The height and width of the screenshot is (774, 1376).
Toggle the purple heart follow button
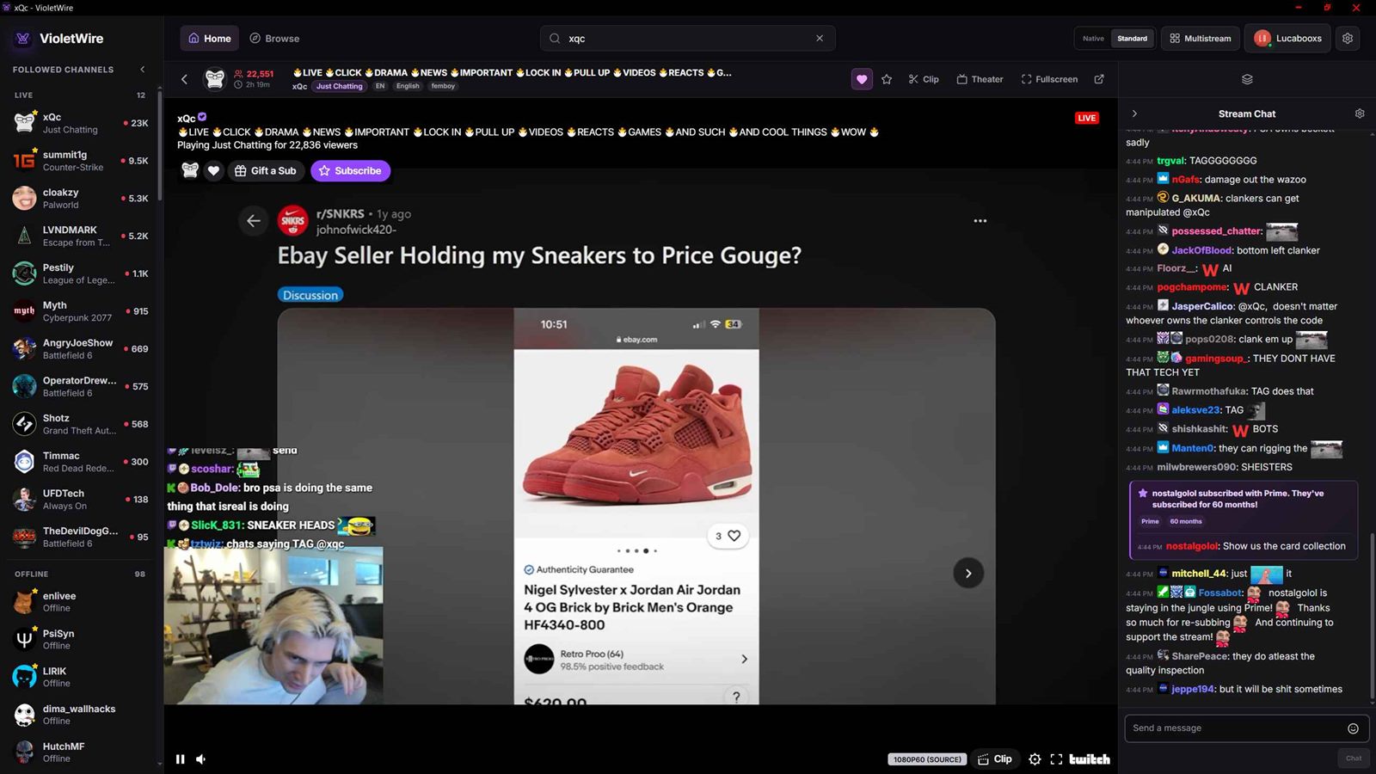862,79
